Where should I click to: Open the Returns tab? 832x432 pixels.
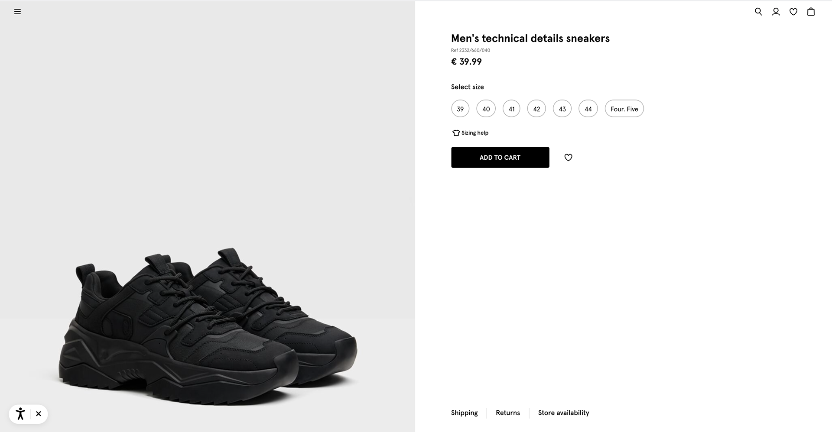coord(508,413)
